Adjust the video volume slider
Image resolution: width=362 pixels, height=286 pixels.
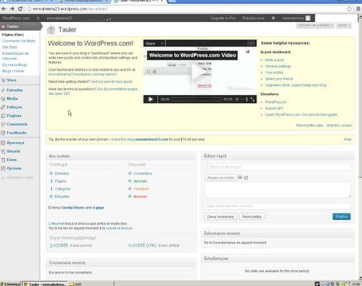click(243, 99)
